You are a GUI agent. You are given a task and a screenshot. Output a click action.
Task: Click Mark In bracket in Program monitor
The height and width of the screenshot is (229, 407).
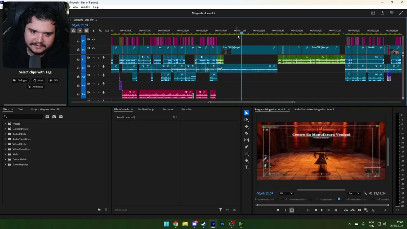coord(285,210)
